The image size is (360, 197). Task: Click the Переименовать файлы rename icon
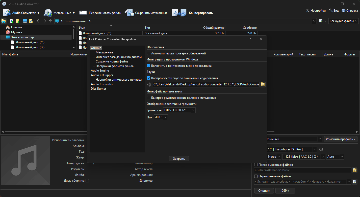tap(83, 13)
